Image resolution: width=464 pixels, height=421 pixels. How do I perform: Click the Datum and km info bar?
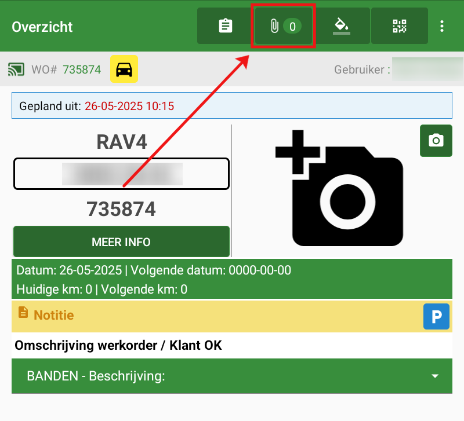231,279
